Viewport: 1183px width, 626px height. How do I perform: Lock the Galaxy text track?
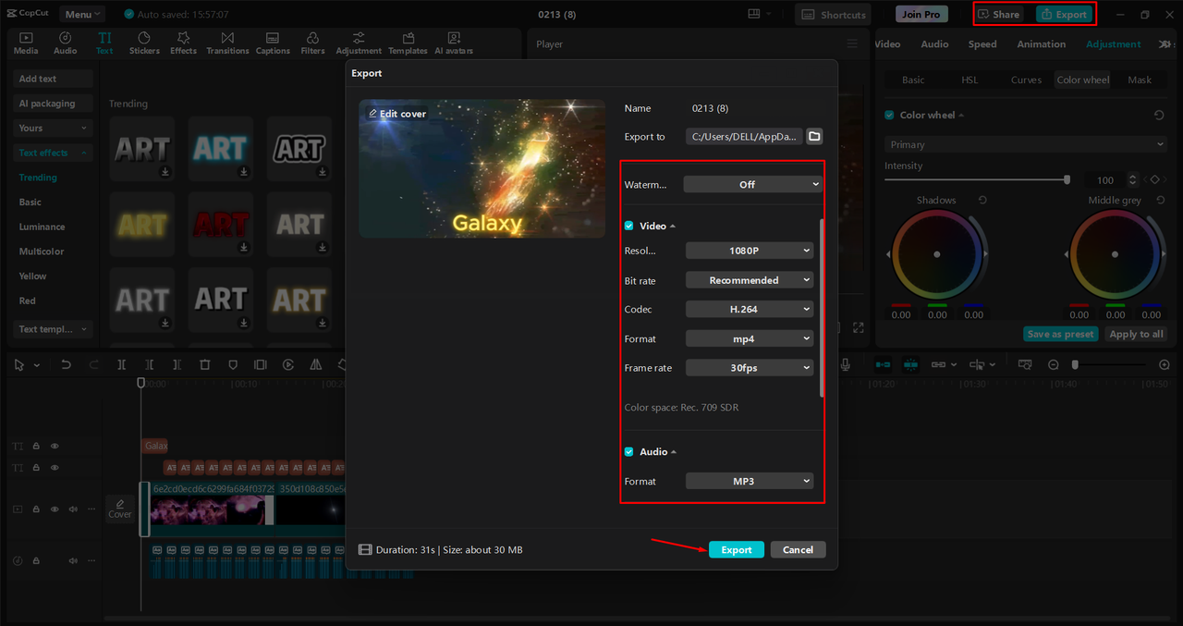36,446
